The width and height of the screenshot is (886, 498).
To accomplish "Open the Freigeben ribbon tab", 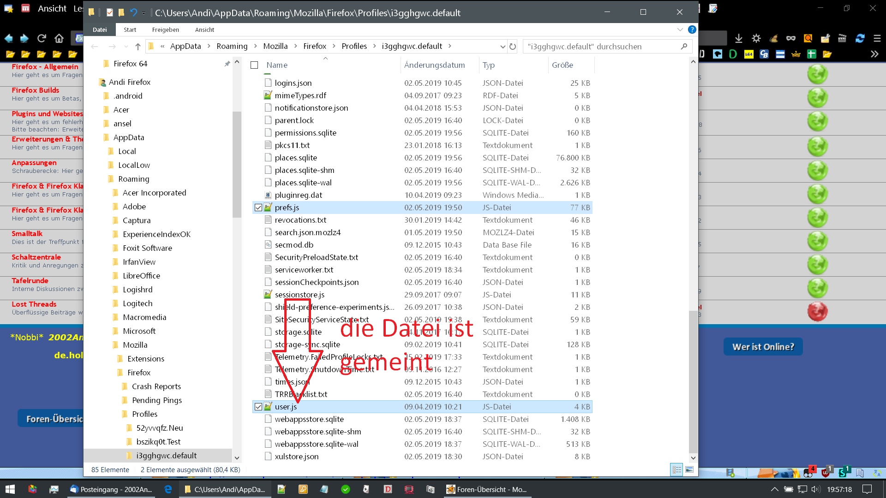I will [165, 30].
